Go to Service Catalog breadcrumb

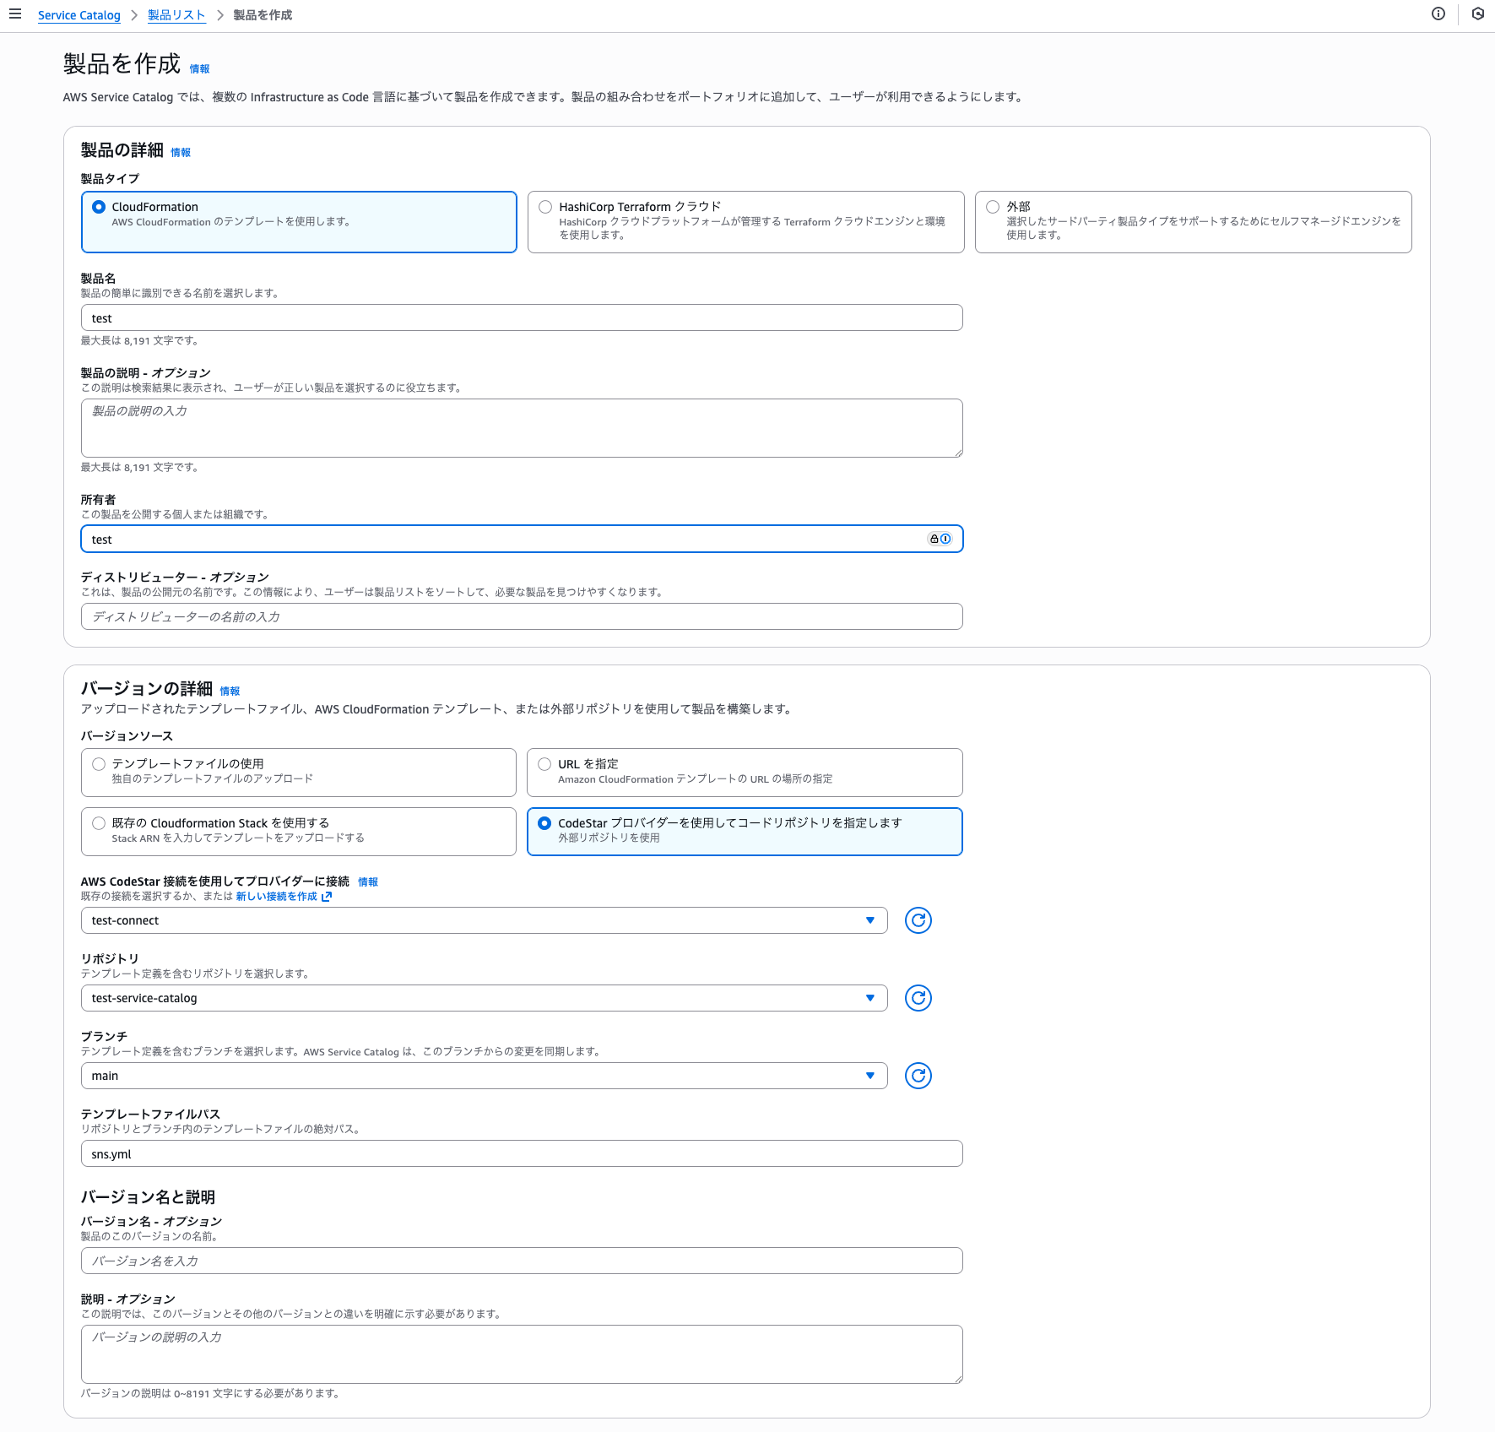pos(79,15)
